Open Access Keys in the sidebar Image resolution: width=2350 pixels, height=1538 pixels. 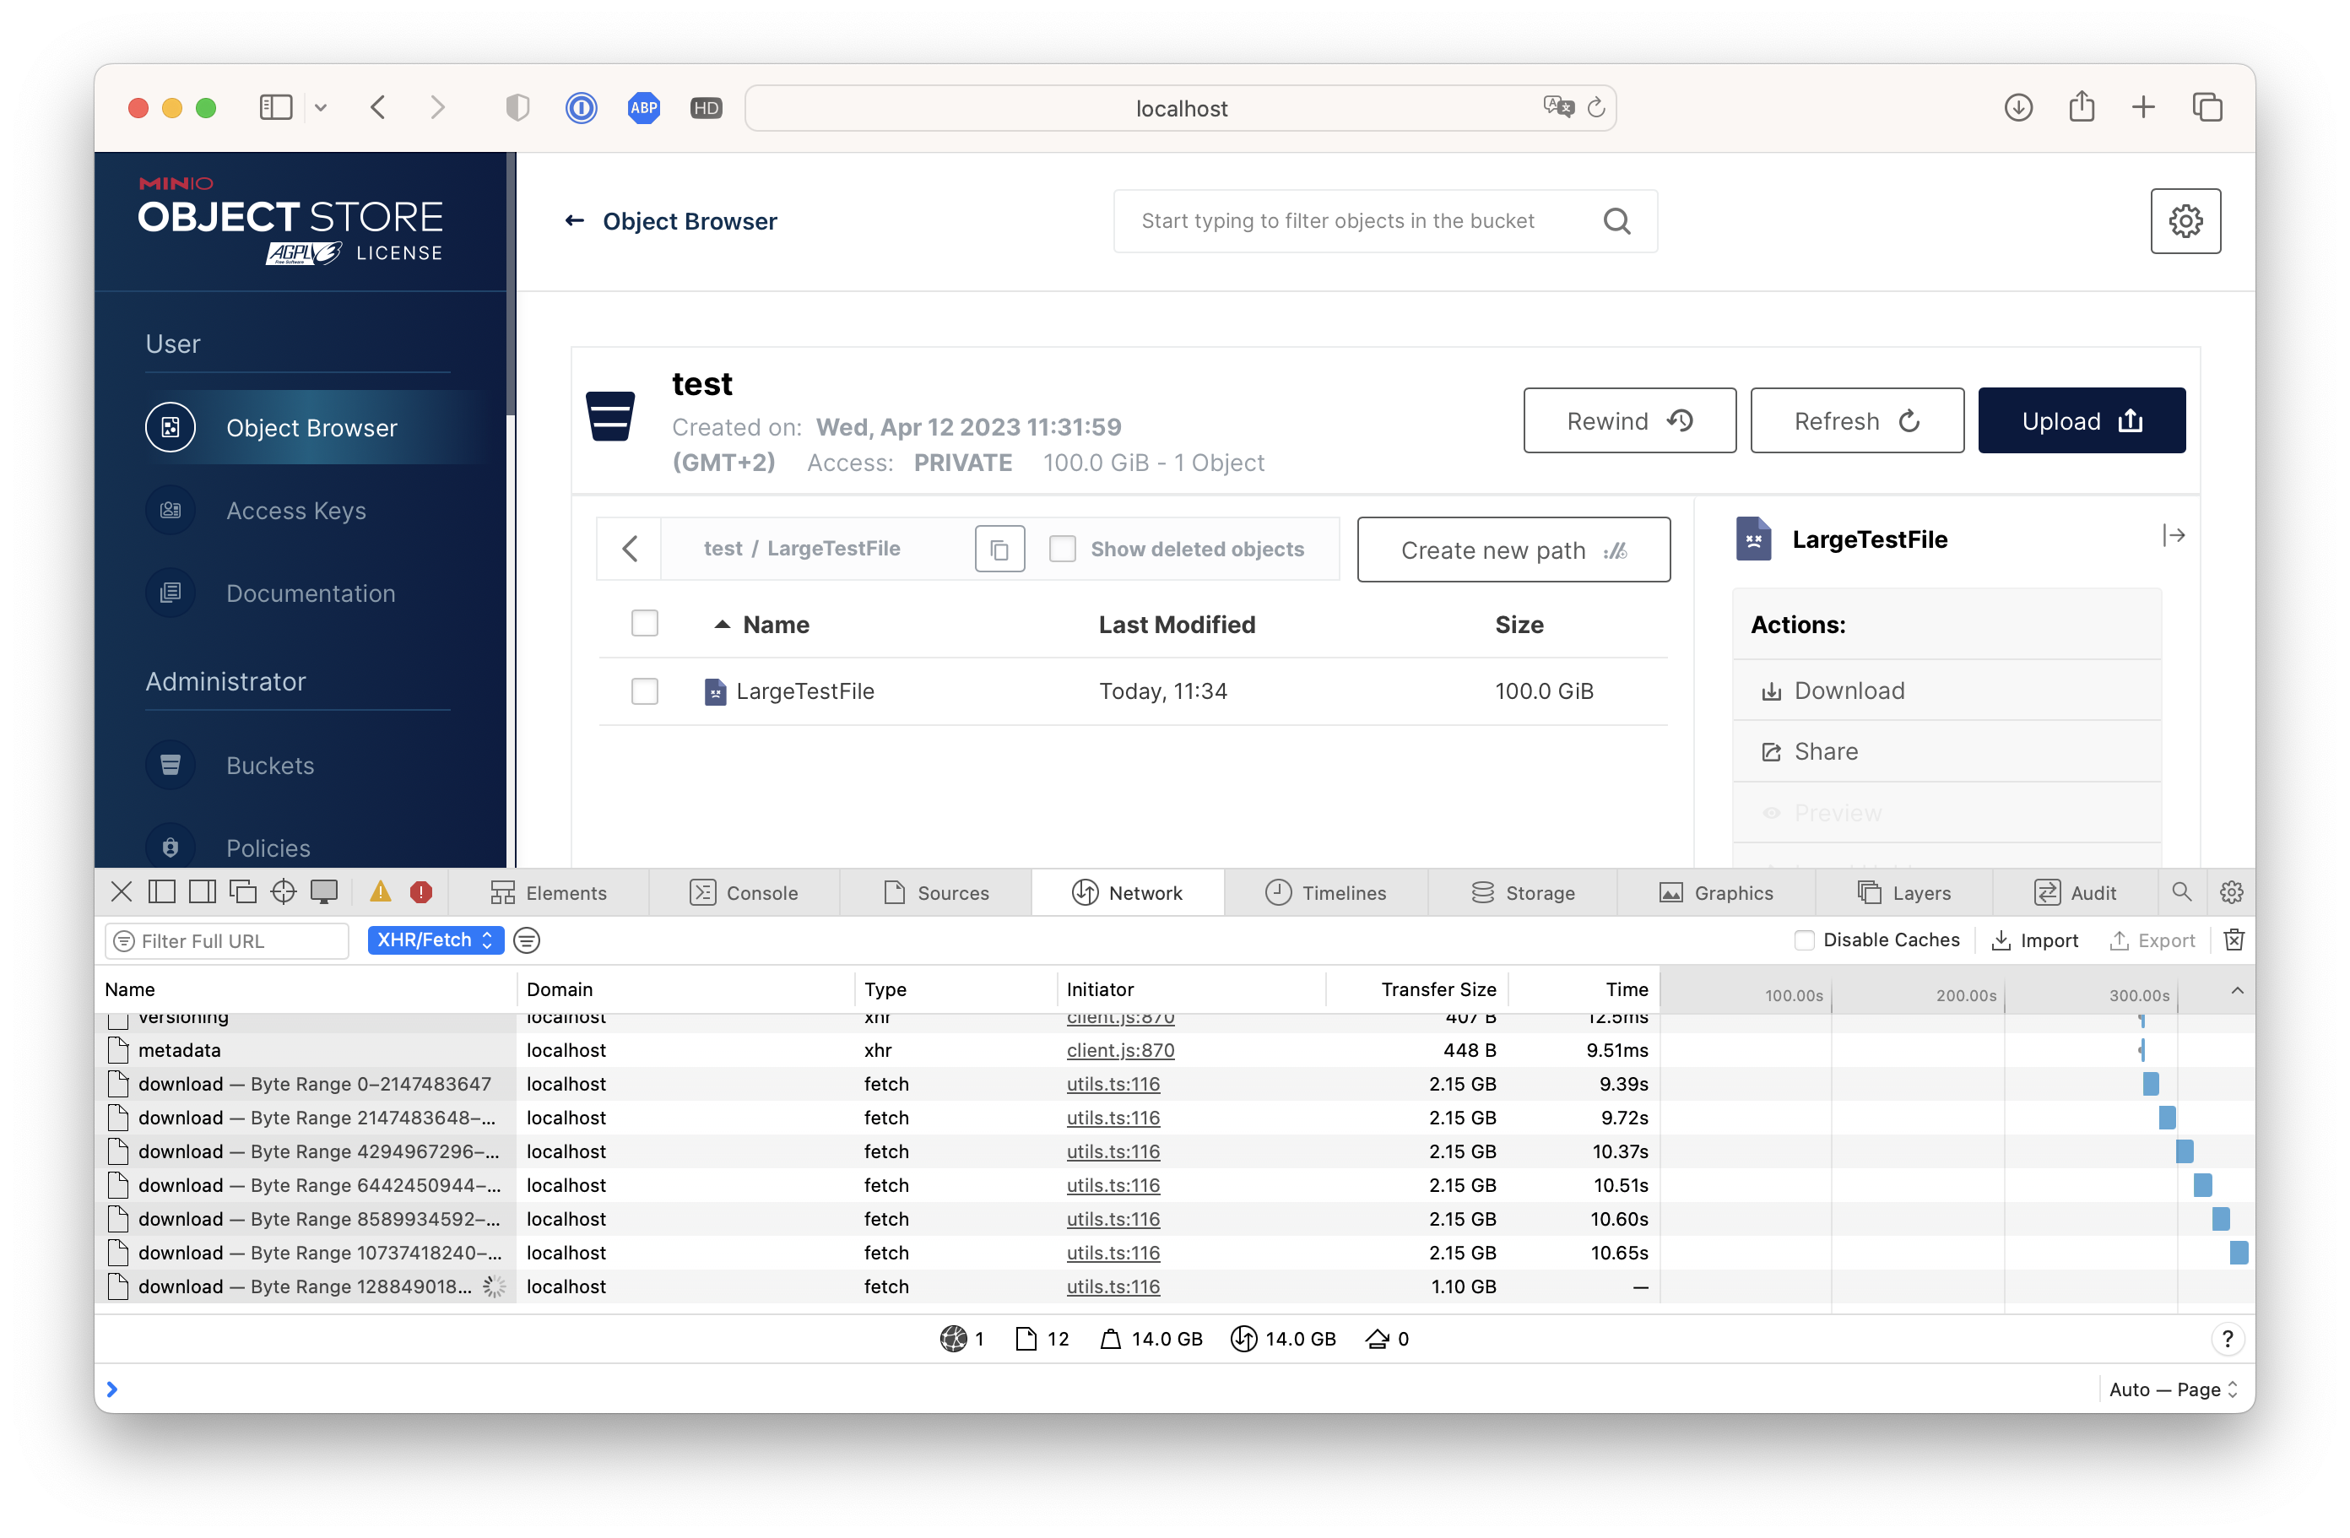tap(296, 511)
